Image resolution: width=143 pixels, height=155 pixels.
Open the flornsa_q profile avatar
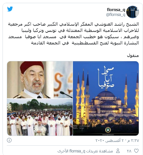[x=133, y=12]
